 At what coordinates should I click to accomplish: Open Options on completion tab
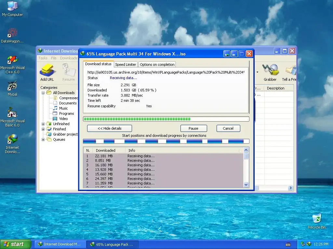pyautogui.click(x=157, y=65)
